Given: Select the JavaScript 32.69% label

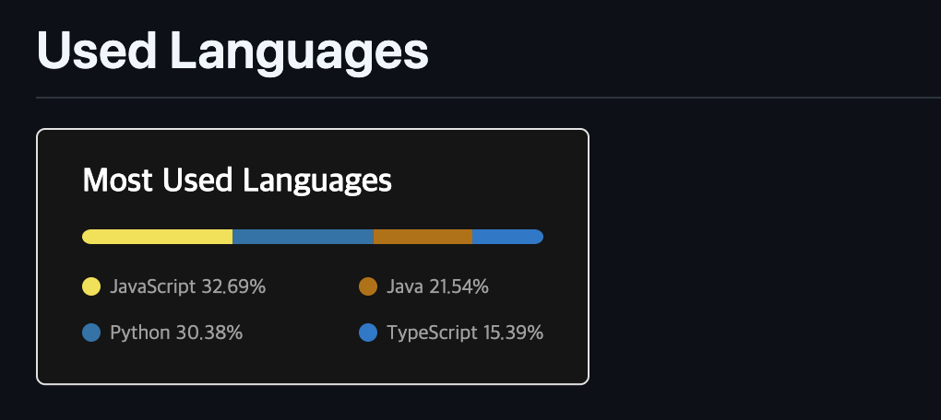Looking at the screenshot, I should pos(188,287).
